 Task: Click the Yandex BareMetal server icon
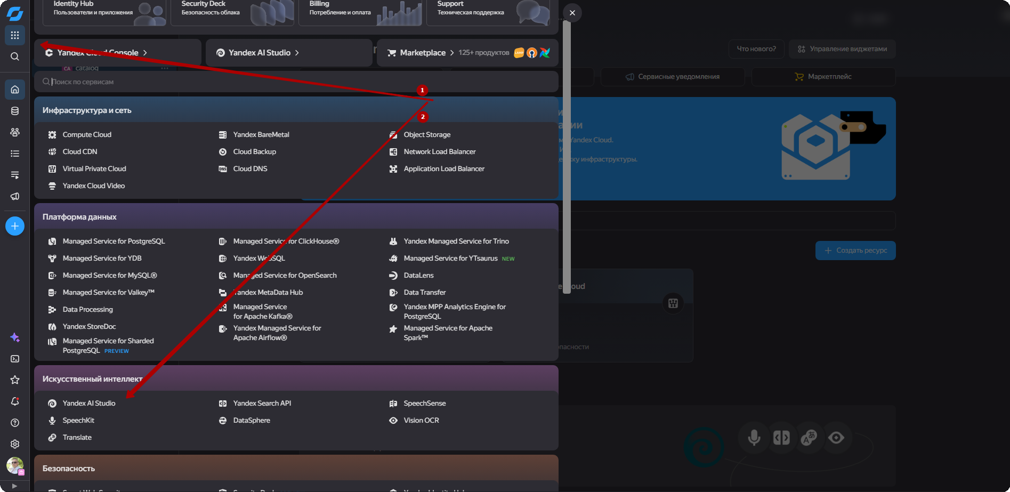(223, 135)
